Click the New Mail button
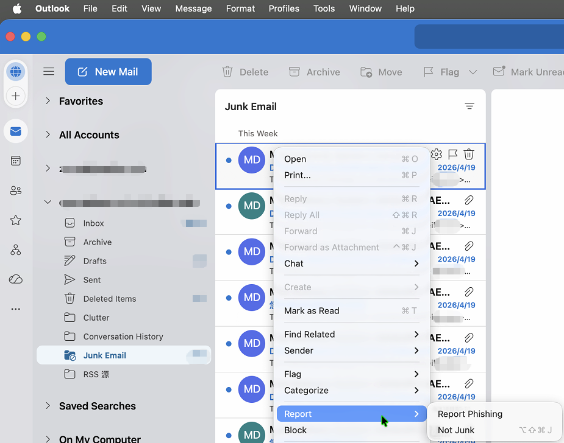 pyautogui.click(x=108, y=72)
